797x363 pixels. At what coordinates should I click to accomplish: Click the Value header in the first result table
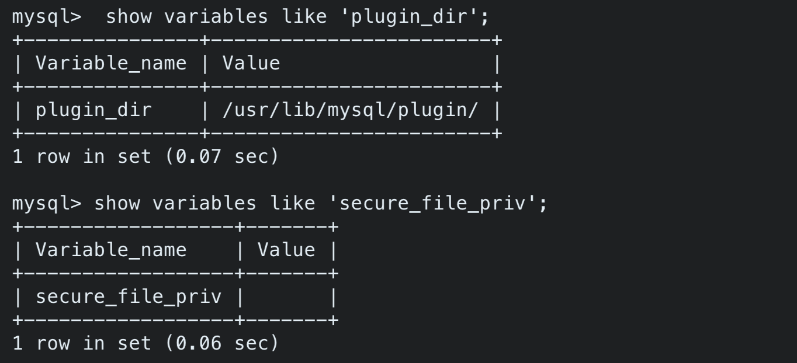tap(251, 63)
